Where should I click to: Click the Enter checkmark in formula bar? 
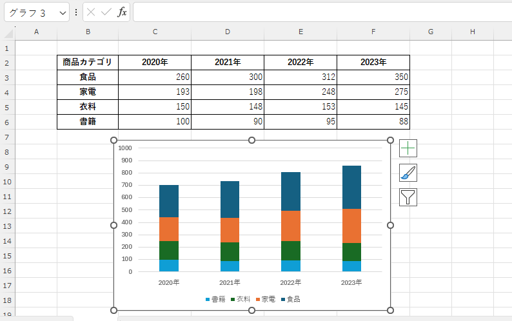coord(106,12)
